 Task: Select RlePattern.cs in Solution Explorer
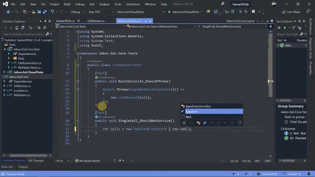point(22,95)
